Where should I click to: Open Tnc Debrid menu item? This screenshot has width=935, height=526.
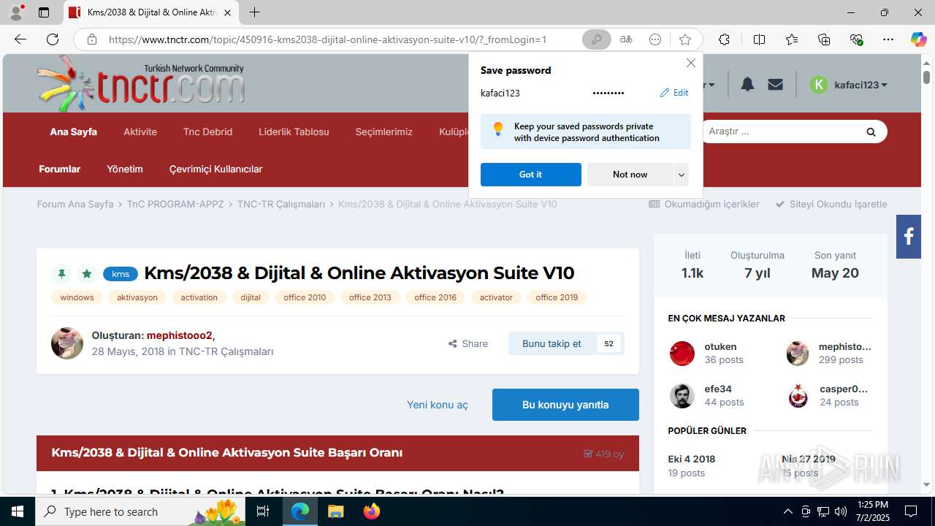tap(207, 131)
